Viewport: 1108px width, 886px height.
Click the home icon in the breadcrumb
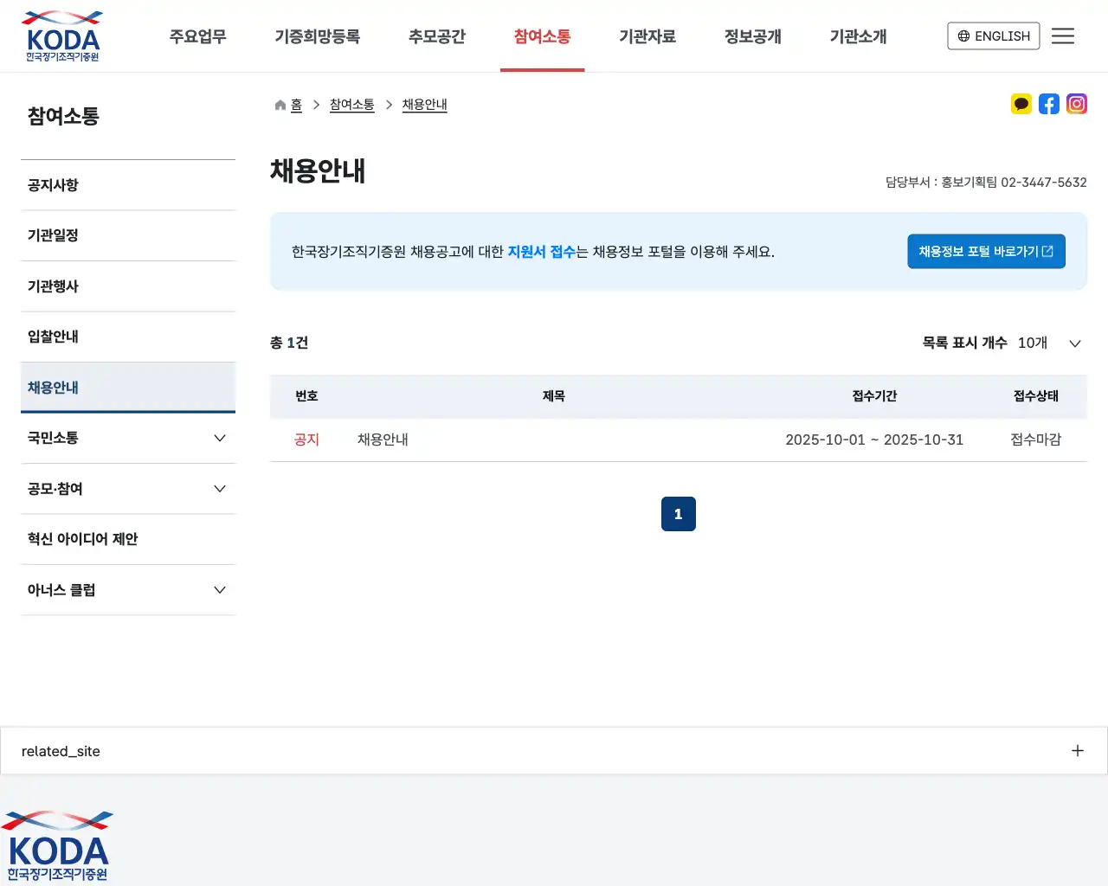280,104
